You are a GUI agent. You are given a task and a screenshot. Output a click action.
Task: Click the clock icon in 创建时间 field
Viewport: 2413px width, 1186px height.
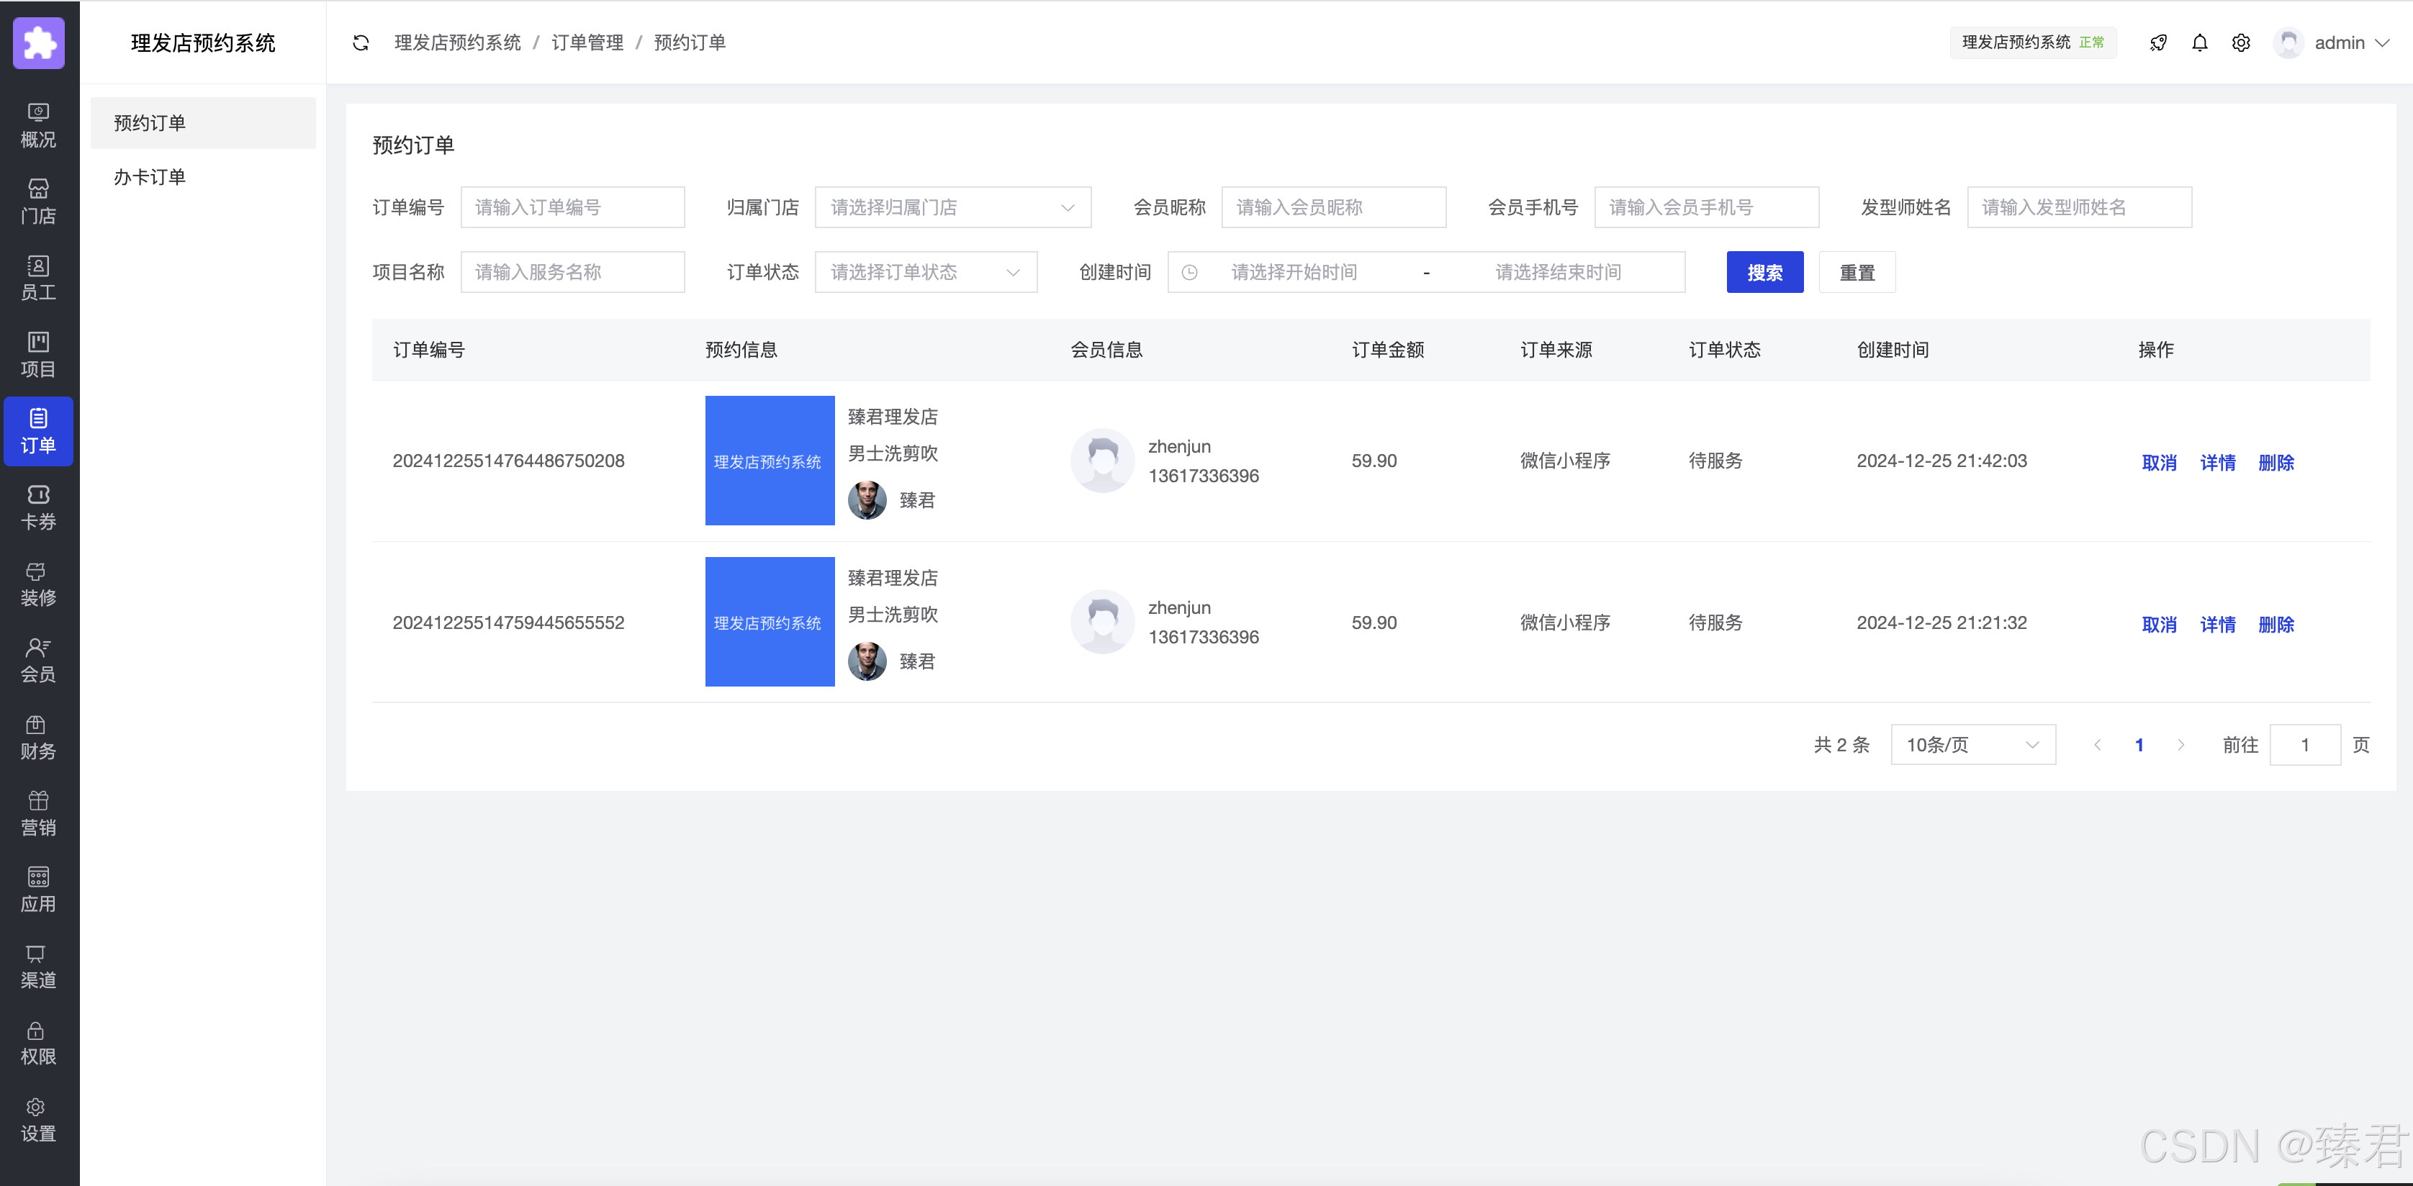(1190, 273)
